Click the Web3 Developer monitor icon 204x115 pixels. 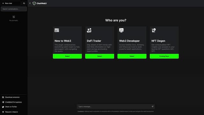coord(121,30)
